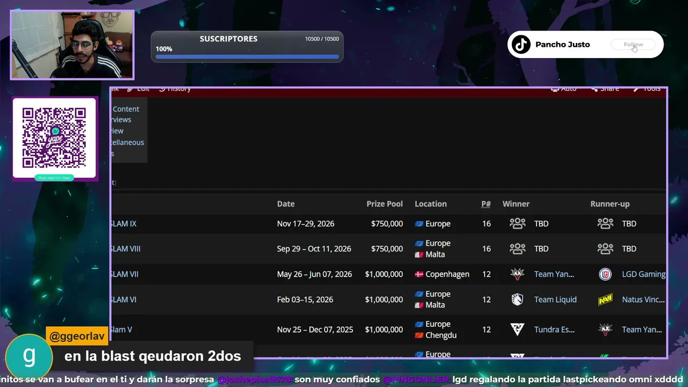Open the Tundra Es... link in the Slam V row

tap(555, 329)
